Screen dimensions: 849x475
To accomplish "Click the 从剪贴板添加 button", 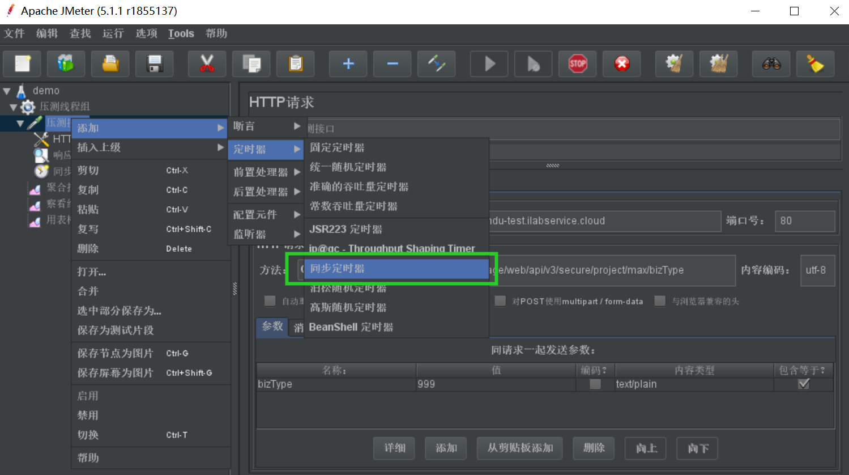I will (x=520, y=448).
